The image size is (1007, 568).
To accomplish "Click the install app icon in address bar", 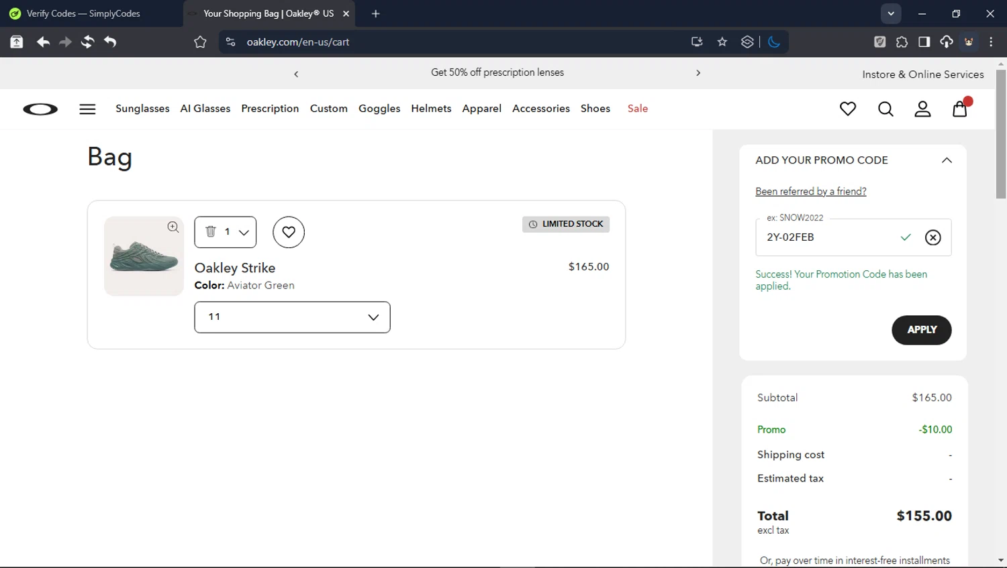I will pos(697,42).
